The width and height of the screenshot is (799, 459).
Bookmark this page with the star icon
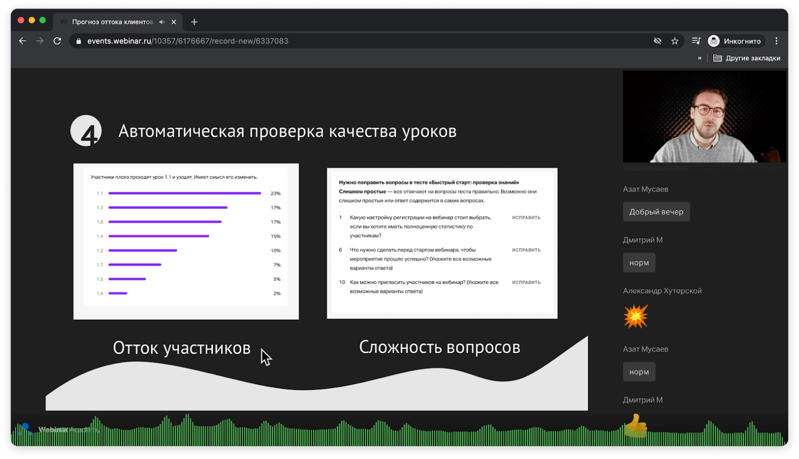tap(675, 41)
